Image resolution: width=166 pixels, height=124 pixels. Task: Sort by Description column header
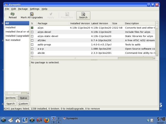pyautogui.click(x=139, y=23)
